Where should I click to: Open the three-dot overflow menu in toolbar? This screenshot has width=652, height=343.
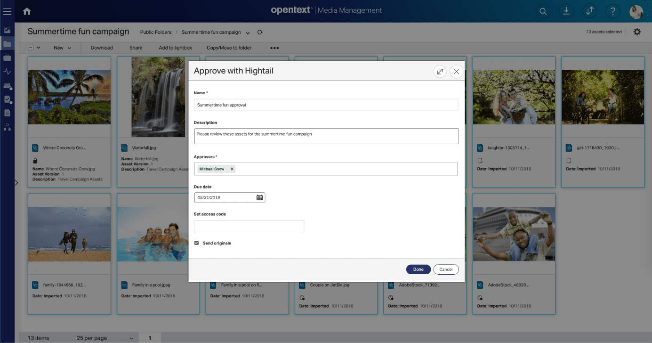click(274, 48)
